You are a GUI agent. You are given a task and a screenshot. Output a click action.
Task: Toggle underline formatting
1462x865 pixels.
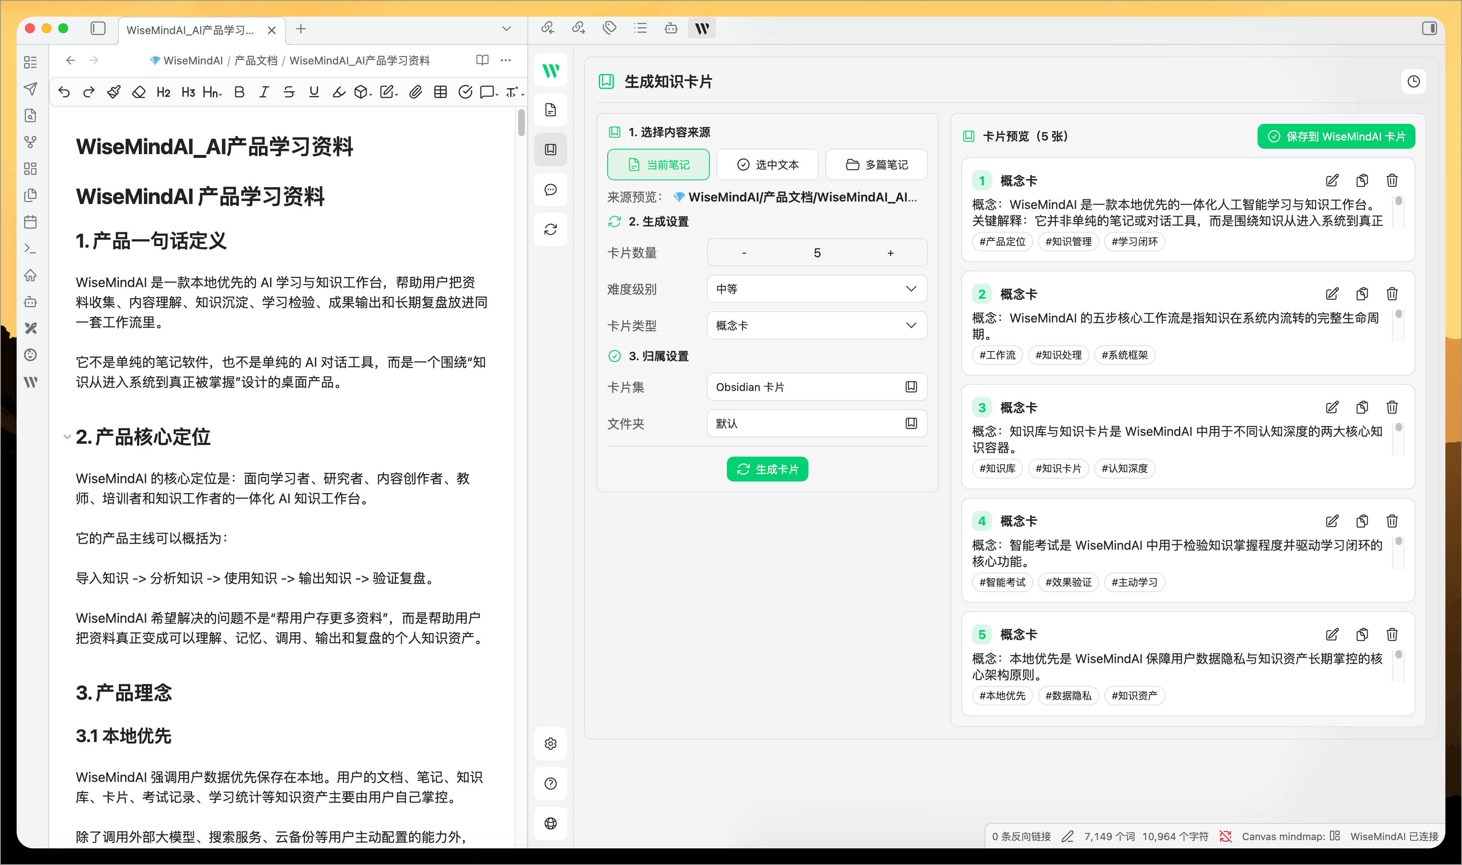pyautogui.click(x=314, y=92)
